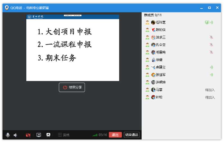
Task: Toggle the speaker volume icon
Action: click(x=15, y=135)
